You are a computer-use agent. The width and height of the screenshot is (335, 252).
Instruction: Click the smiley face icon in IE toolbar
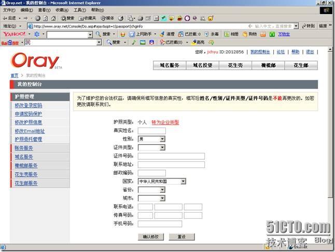[211, 18]
